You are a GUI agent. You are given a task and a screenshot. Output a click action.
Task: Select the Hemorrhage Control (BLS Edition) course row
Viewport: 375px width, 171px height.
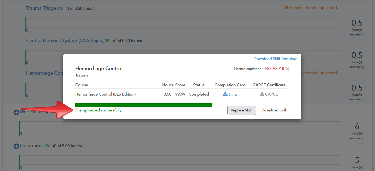(x=105, y=94)
